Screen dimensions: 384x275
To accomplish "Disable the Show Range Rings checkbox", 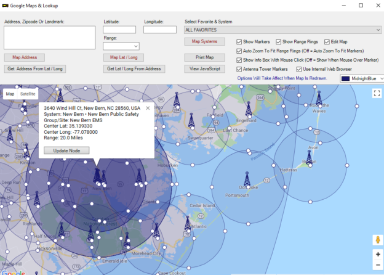I will click(x=279, y=41).
